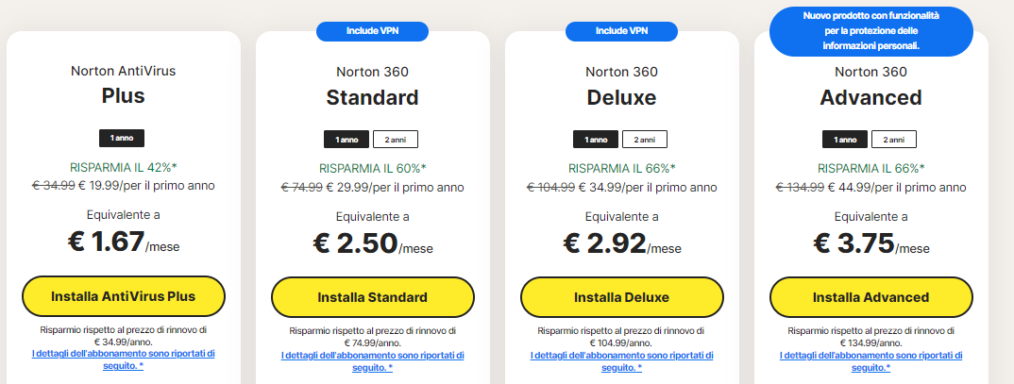
Task: Choose 2 anni for Norton 360 Deluxe
Action: tap(645, 140)
